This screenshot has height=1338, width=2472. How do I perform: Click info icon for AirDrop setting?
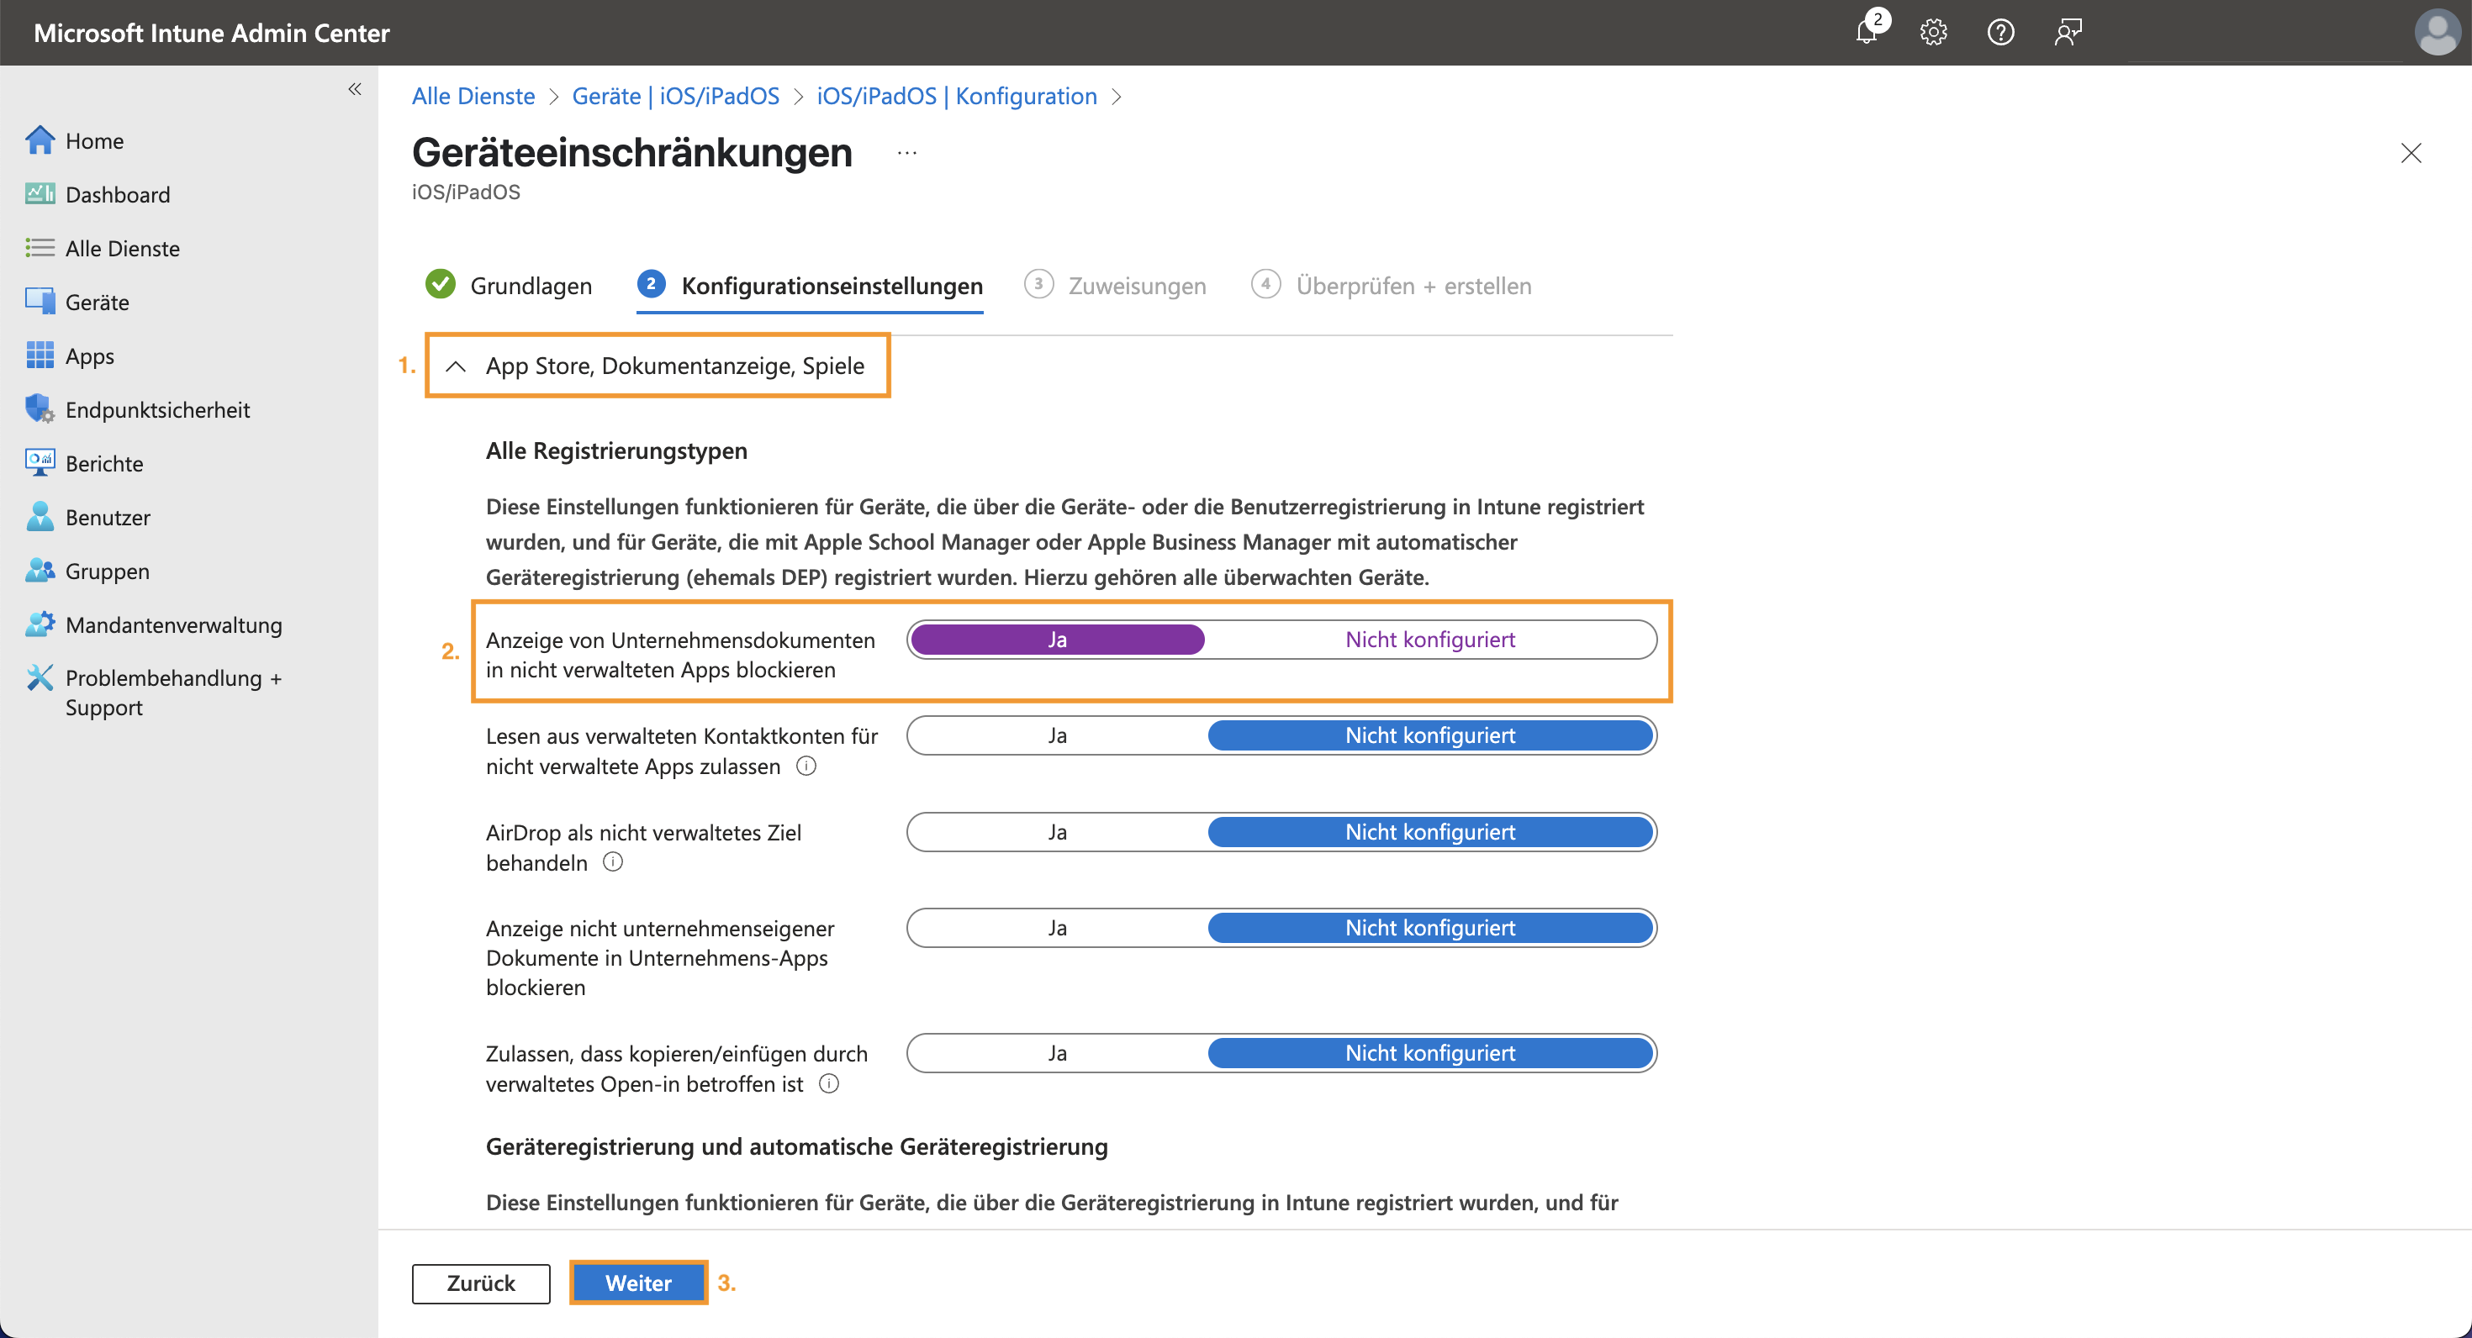(612, 861)
